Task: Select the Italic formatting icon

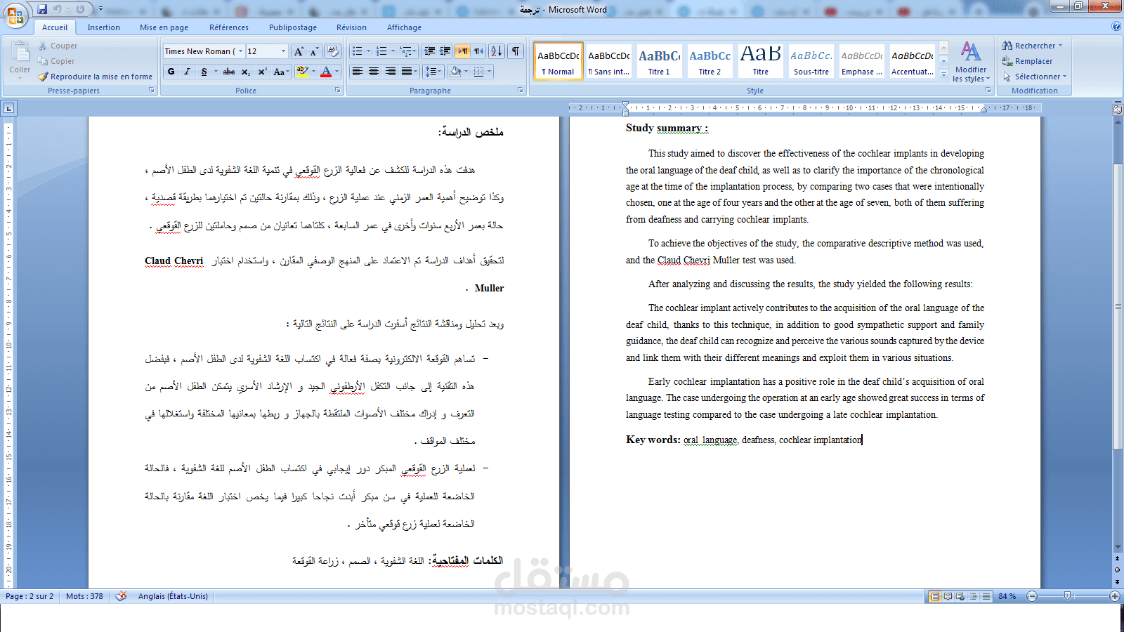Action: [x=187, y=71]
